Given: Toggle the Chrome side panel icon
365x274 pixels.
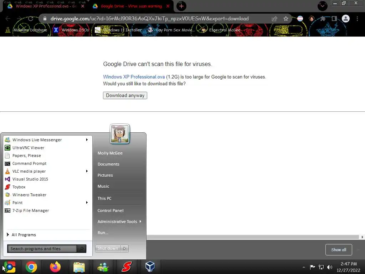Looking at the screenshot, I should [334, 19].
